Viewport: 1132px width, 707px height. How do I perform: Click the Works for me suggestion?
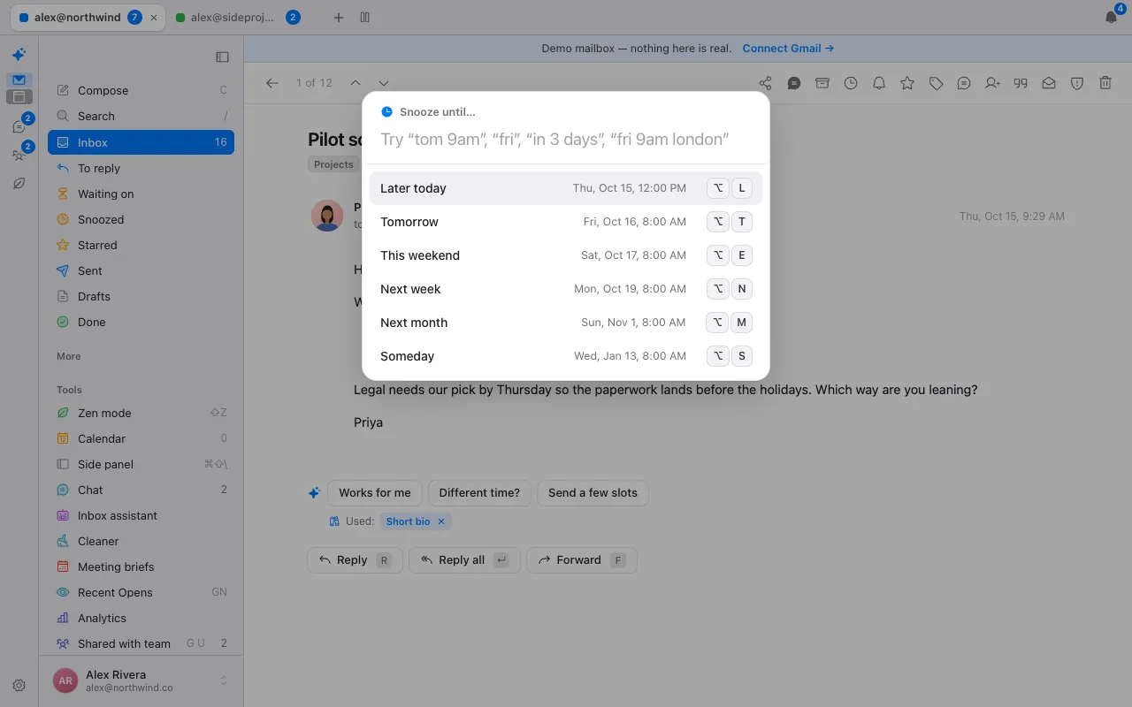[375, 493]
